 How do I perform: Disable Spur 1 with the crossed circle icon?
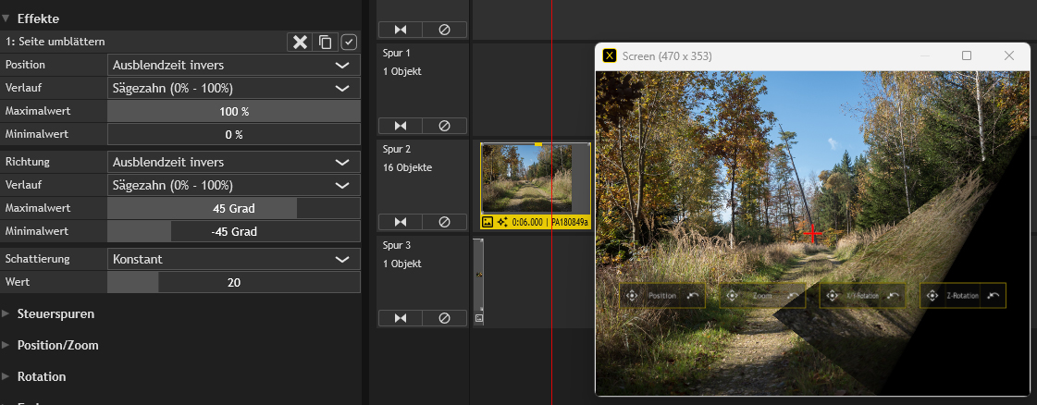444,126
